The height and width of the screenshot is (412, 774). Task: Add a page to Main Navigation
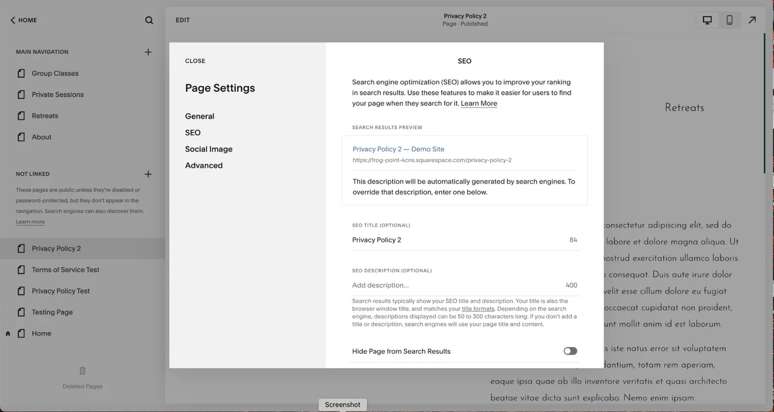[x=148, y=52]
